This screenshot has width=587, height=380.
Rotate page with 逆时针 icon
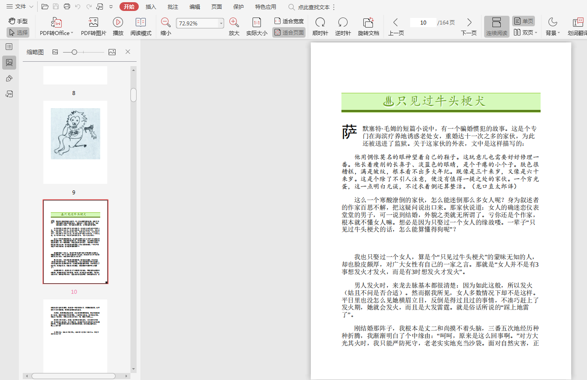pos(343,22)
